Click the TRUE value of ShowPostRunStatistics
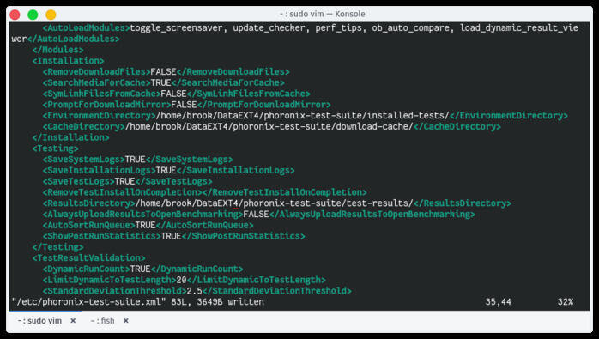This screenshot has height=339, width=599. click(x=171, y=236)
